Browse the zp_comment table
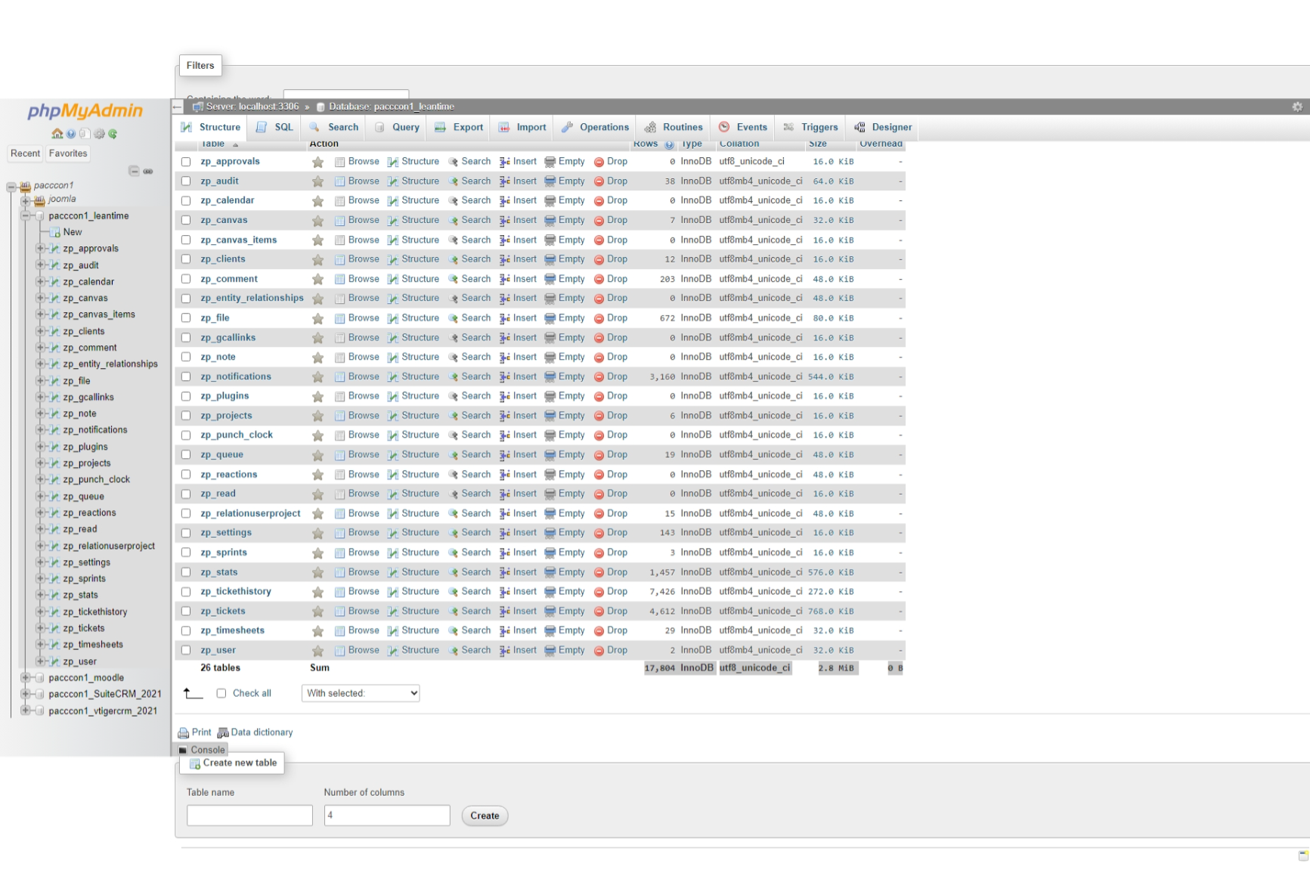Image resolution: width=1310 pixels, height=876 pixels. [x=363, y=278]
